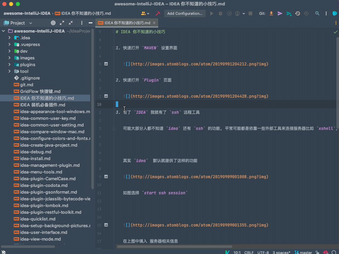Click Project panel horizontal scrollbar
Screen dimensions: 339x254
point(28,247)
